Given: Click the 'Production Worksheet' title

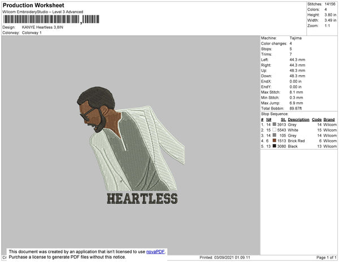Looking at the screenshot, I should click(x=33, y=5).
